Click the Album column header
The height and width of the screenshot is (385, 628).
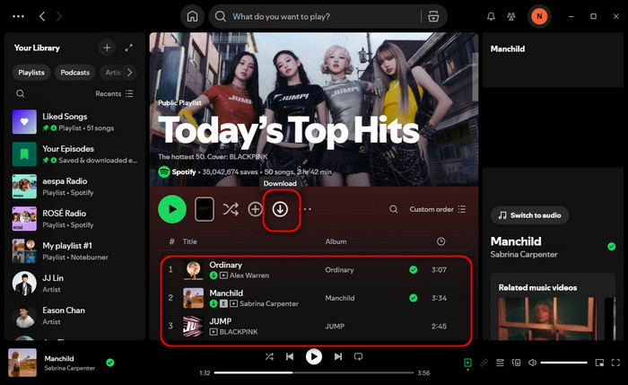pos(336,241)
